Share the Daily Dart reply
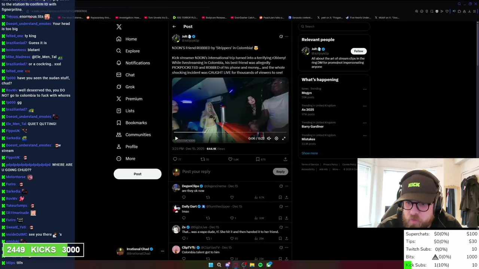The image size is (479, 269). point(287,218)
